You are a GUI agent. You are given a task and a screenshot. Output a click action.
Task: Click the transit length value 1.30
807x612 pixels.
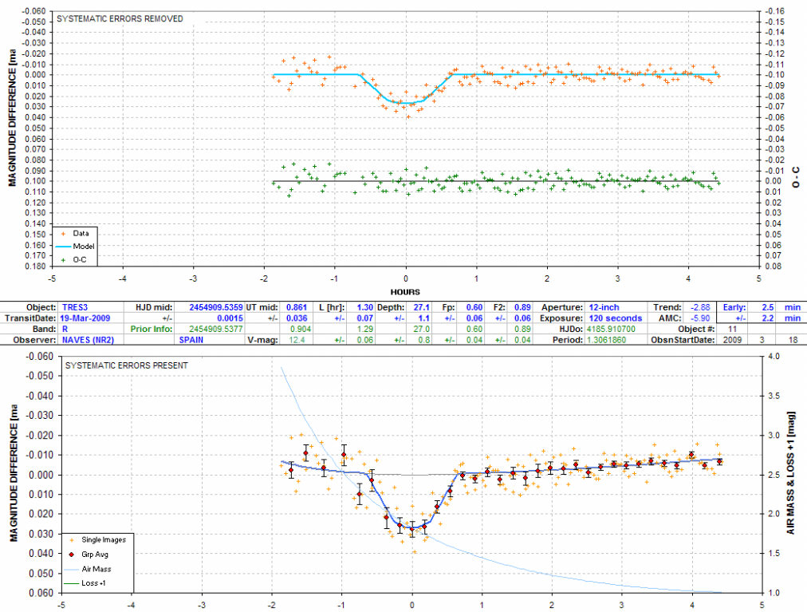click(x=365, y=307)
